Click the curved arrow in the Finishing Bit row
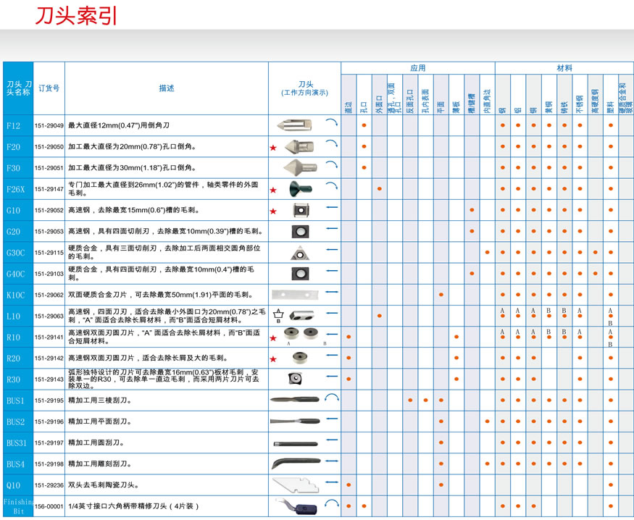The height and width of the screenshot is (520, 634). 332,503
